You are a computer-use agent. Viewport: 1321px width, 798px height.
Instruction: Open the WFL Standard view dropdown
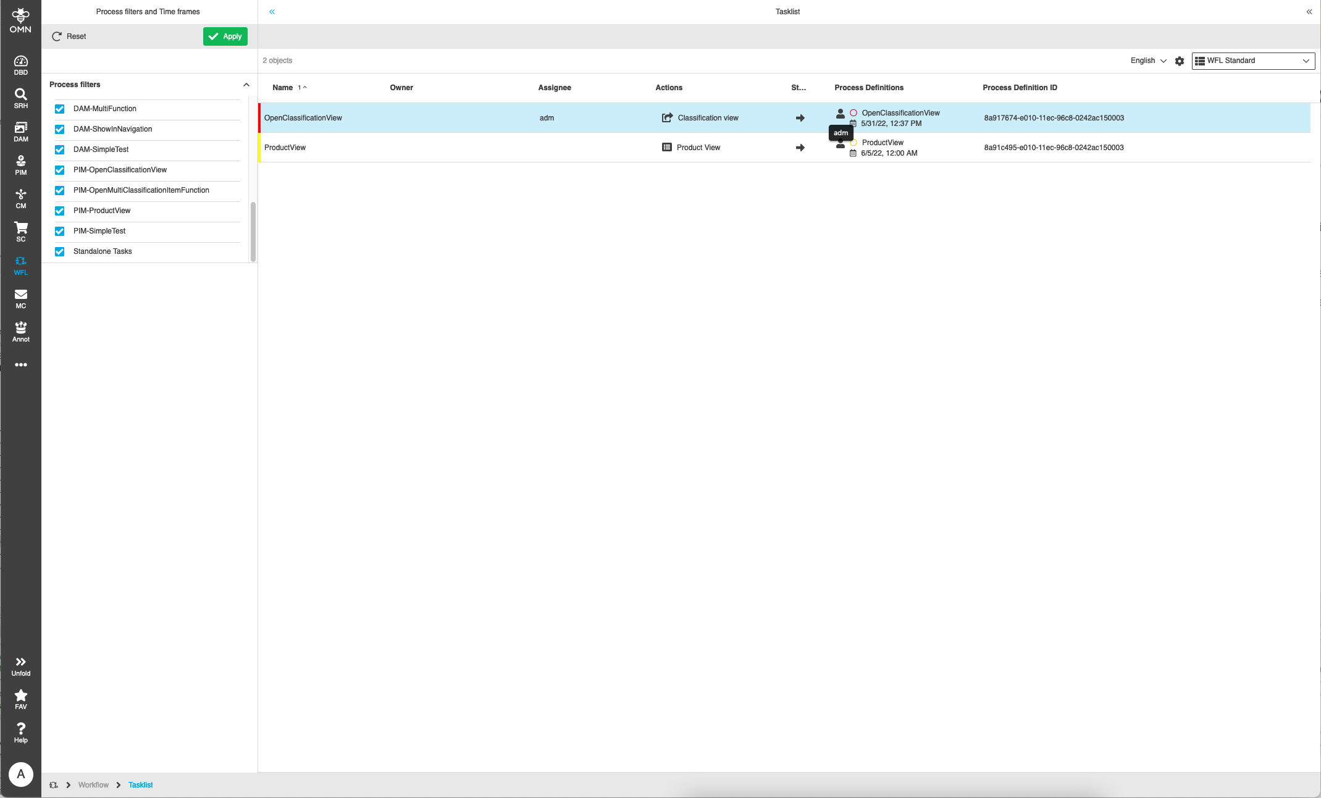coord(1252,61)
